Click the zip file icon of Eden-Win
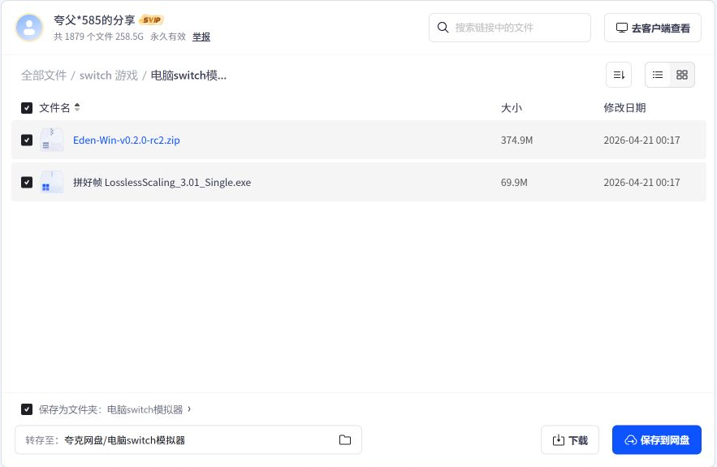 click(51, 140)
